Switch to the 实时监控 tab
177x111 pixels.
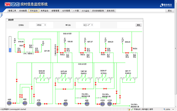[x=34, y=11]
